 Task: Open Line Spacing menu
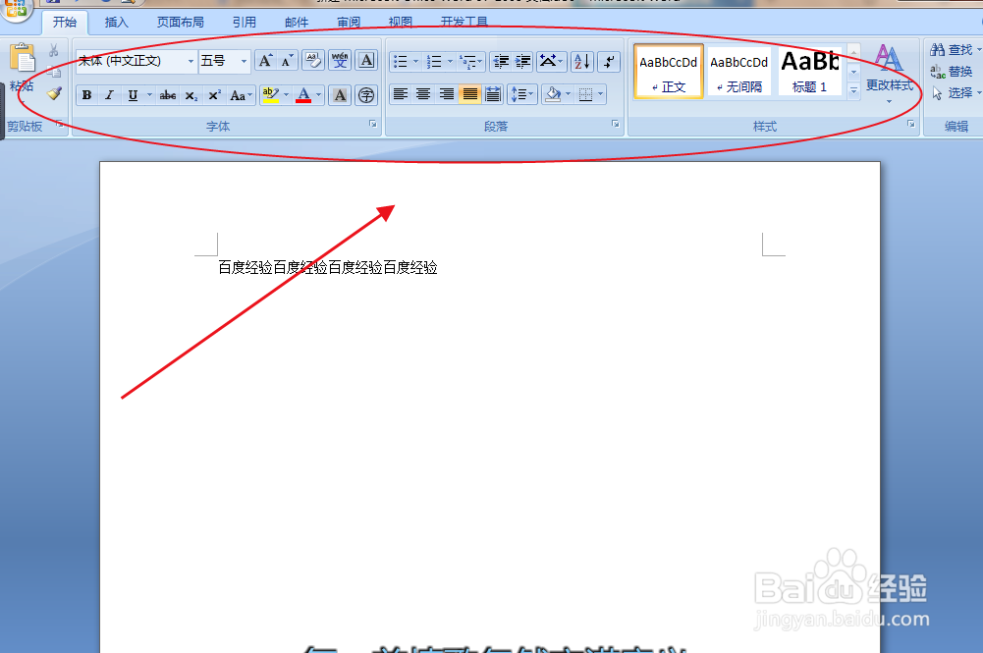521,94
